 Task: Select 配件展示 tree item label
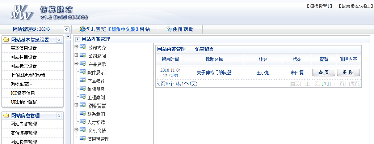click(x=96, y=73)
